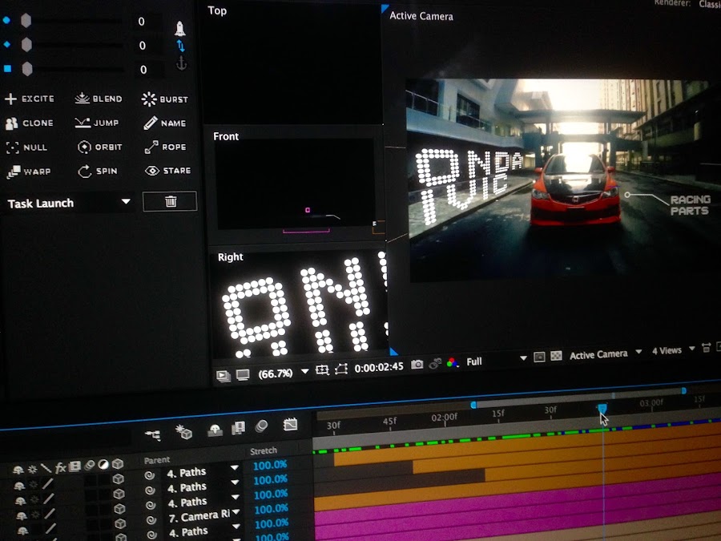The width and height of the screenshot is (721, 541).
Task: Select the Right view pane
Action: 299,304
